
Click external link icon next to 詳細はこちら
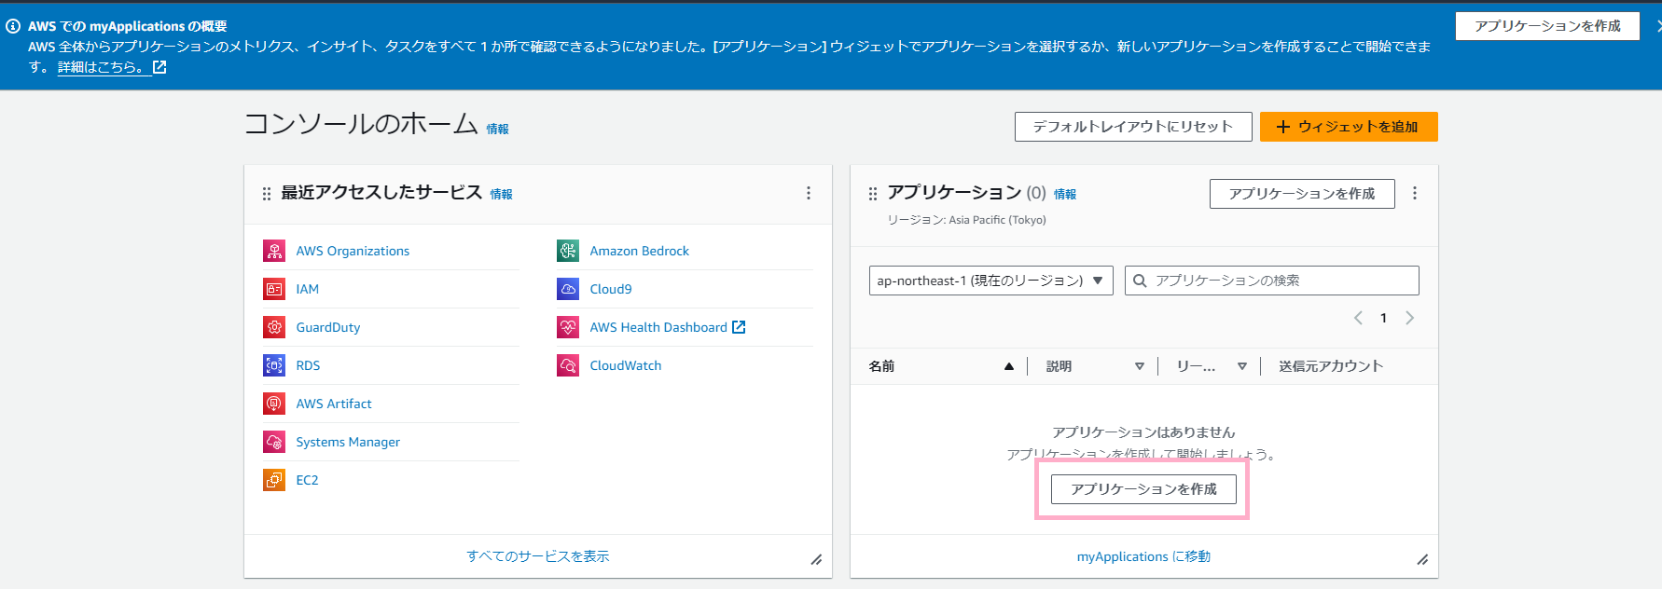click(159, 67)
